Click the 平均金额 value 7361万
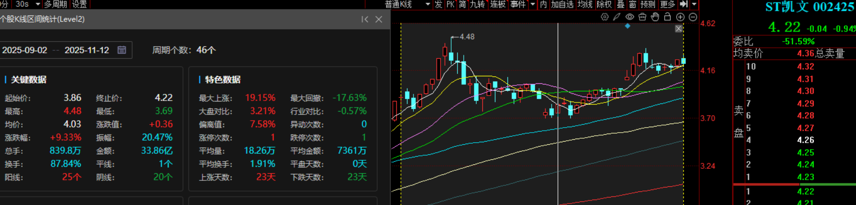The height and width of the screenshot is (205, 856). pos(352,150)
